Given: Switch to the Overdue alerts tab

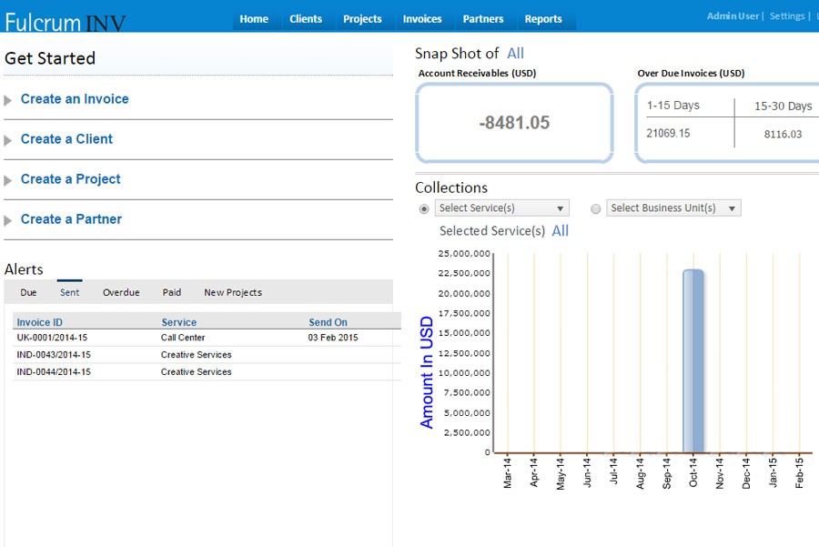Looking at the screenshot, I should click(x=121, y=292).
